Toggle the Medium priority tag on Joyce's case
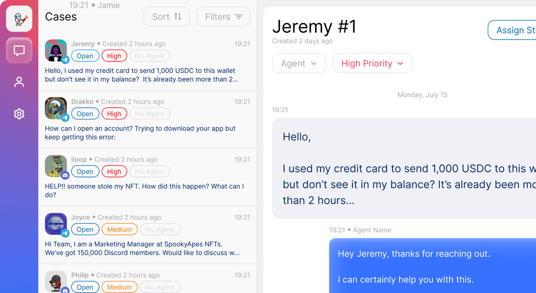Viewport: 536px width, 293px height. click(120, 230)
